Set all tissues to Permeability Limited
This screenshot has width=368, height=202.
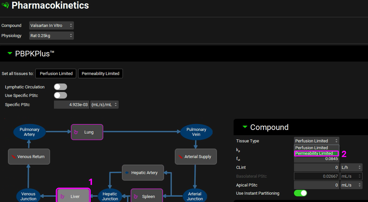coord(100,73)
